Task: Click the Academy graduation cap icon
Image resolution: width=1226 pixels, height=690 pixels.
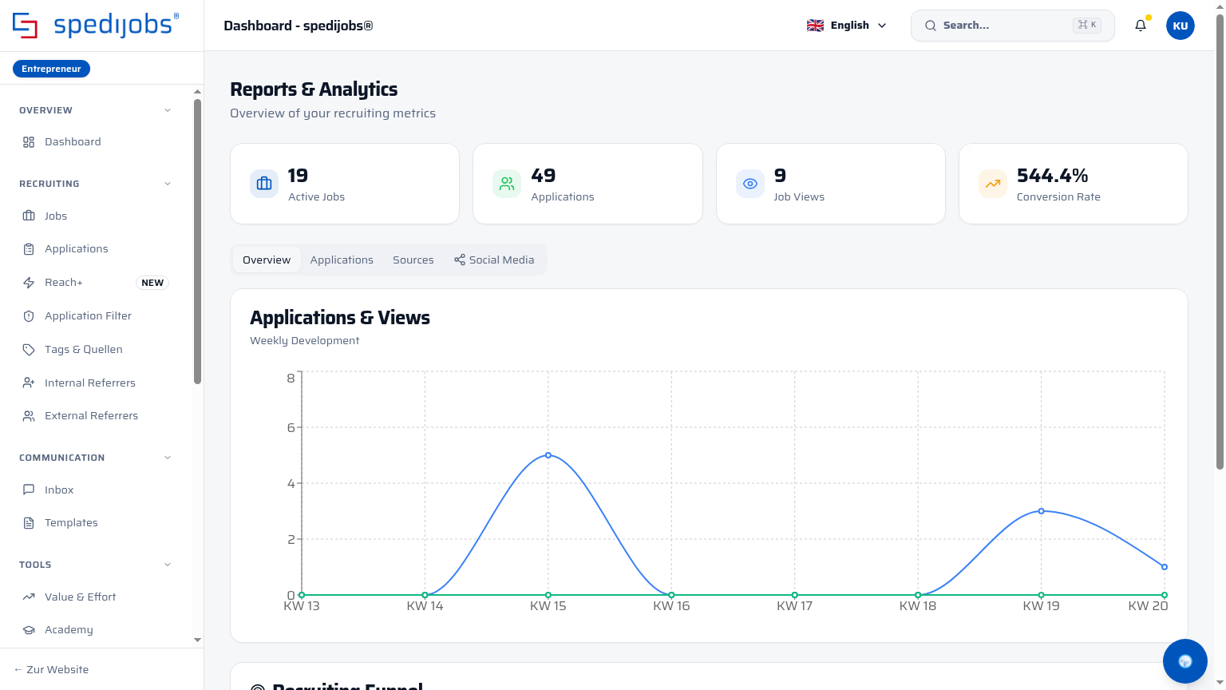Action: (29, 630)
